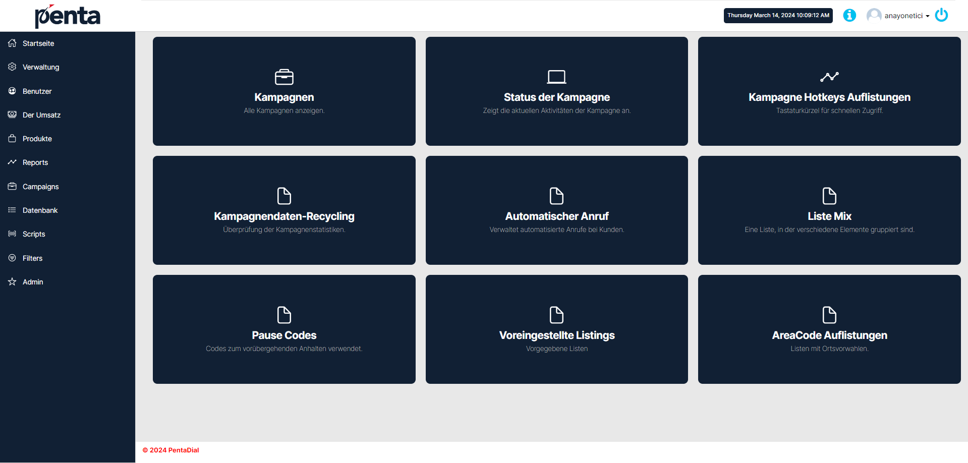Viewport: 968px width, 463px height.
Task: Click the date and time badge
Action: pos(778,16)
